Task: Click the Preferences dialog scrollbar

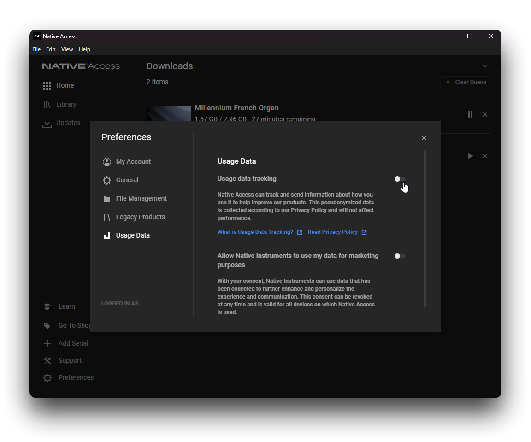Action: pyautogui.click(x=425, y=229)
